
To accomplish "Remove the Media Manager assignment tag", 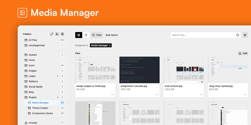I will click(x=110, y=46).
